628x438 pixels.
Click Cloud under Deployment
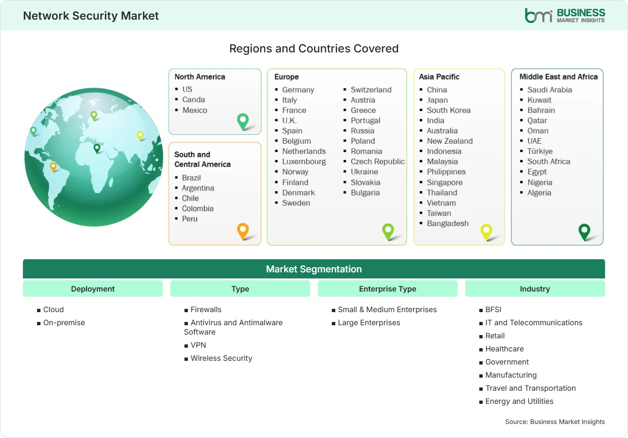(x=53, y=310)
